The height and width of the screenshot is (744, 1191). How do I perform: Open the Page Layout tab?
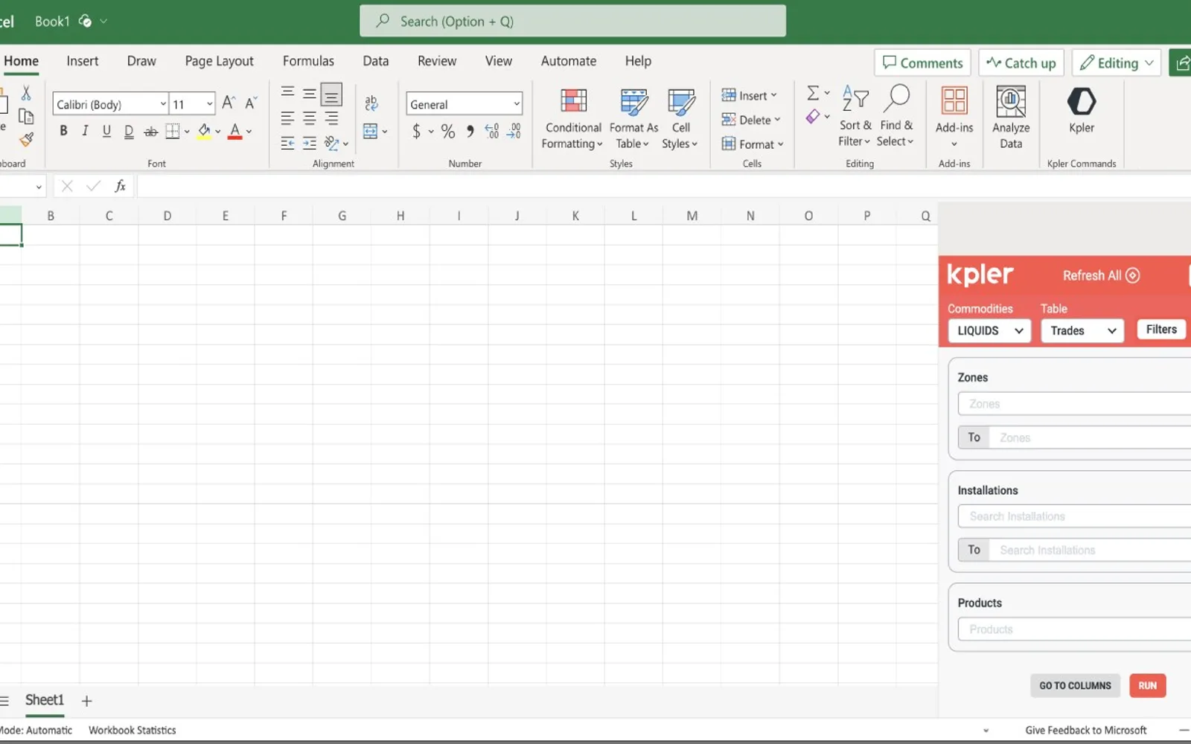click(219, 61)
